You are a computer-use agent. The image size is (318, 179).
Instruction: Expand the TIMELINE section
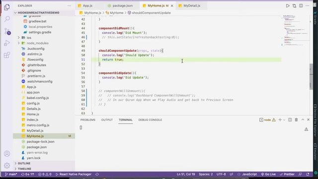(x=24, y=169)
